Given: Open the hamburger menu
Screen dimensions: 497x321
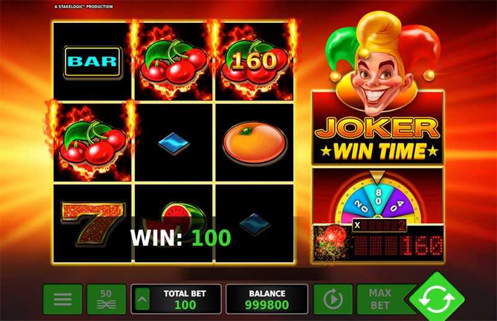Looking at the screenshot, I should pyautogui.click(x=63, y=299).
